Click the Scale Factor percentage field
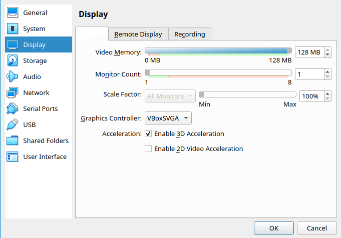The image size is (341, 238). click(310, 96)
